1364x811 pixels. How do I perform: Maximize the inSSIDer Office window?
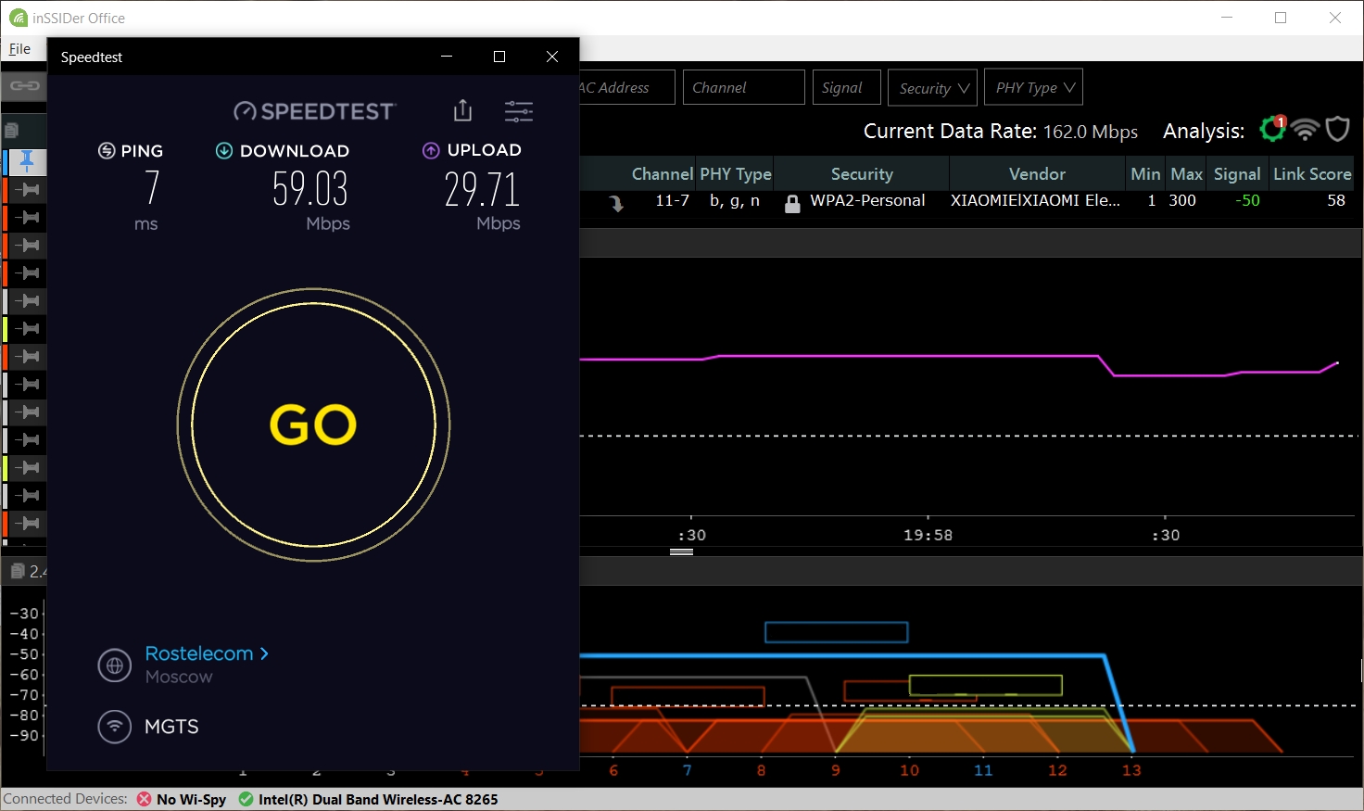coord(1281,18)
